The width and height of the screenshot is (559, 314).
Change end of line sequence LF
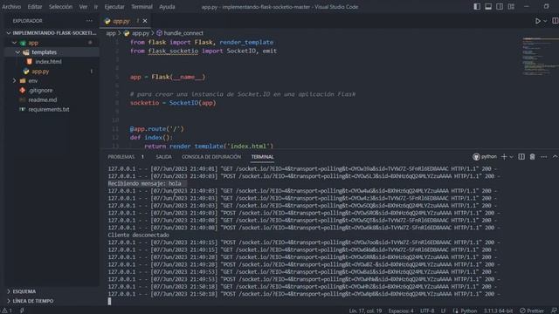443,311
